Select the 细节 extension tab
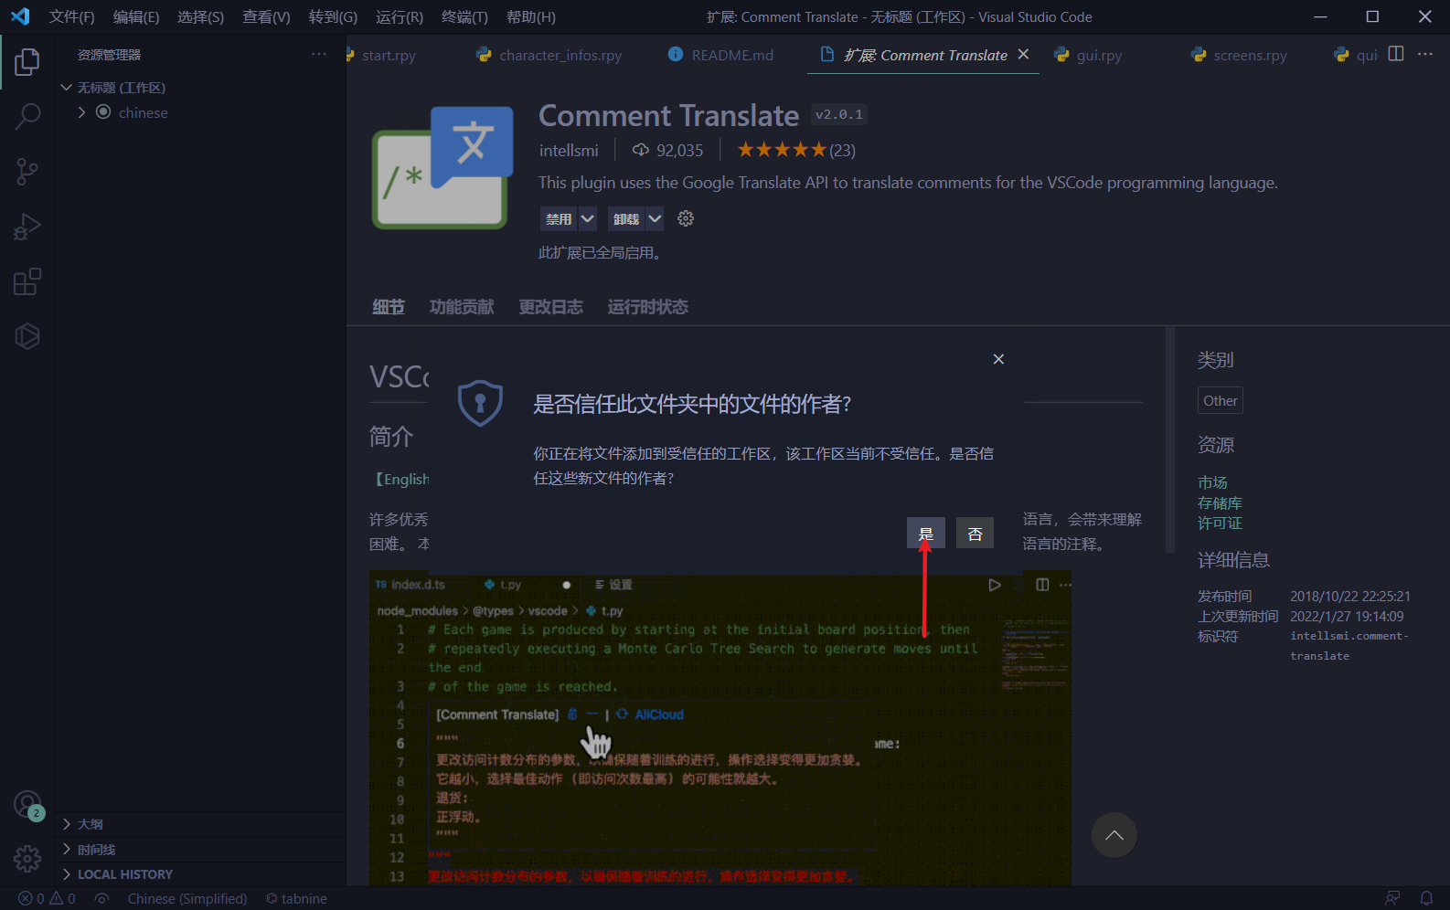The width and height of the screenshot is (1450, 910). (x=389, y=307)
